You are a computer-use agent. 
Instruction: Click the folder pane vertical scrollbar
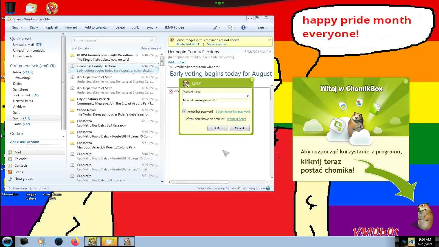63,83
